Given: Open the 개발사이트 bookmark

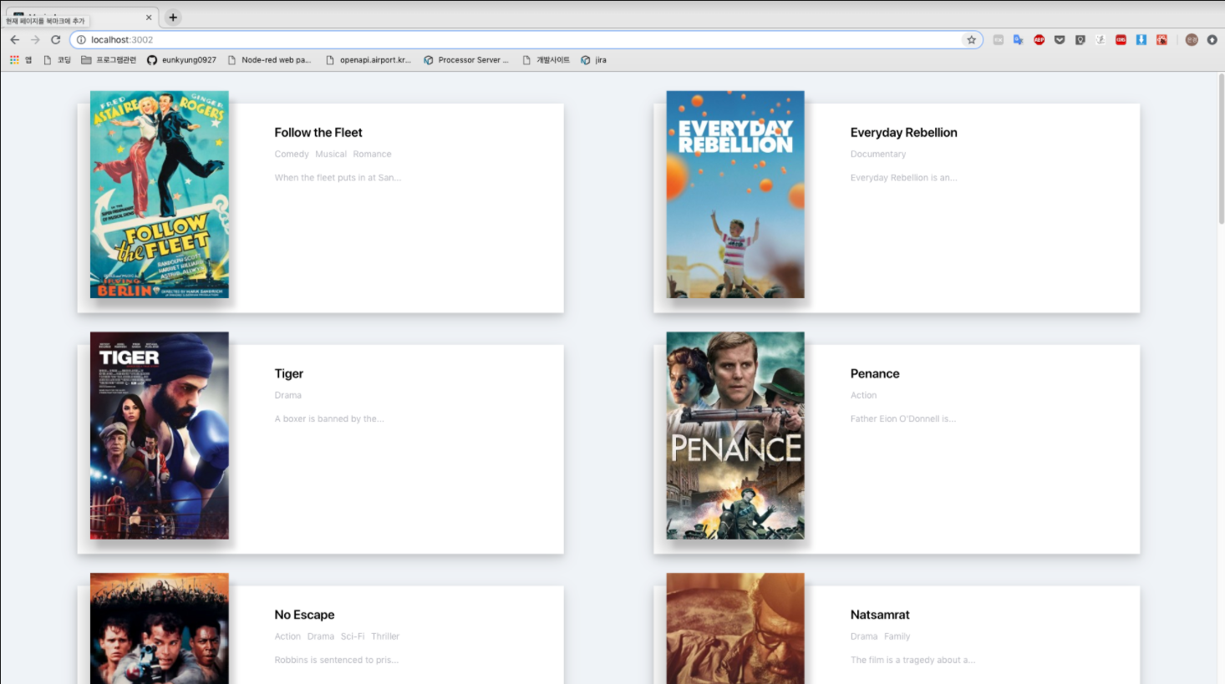Looking at the screenshot, I should pyautogui.click(x=546, y=60).
